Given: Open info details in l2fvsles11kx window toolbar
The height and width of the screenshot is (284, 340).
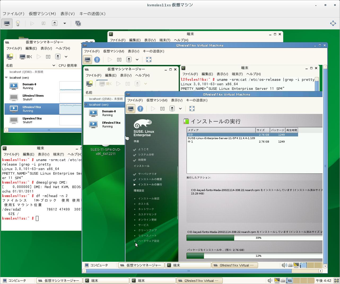Looking at the screenshot, I should (x=97, y=60).
